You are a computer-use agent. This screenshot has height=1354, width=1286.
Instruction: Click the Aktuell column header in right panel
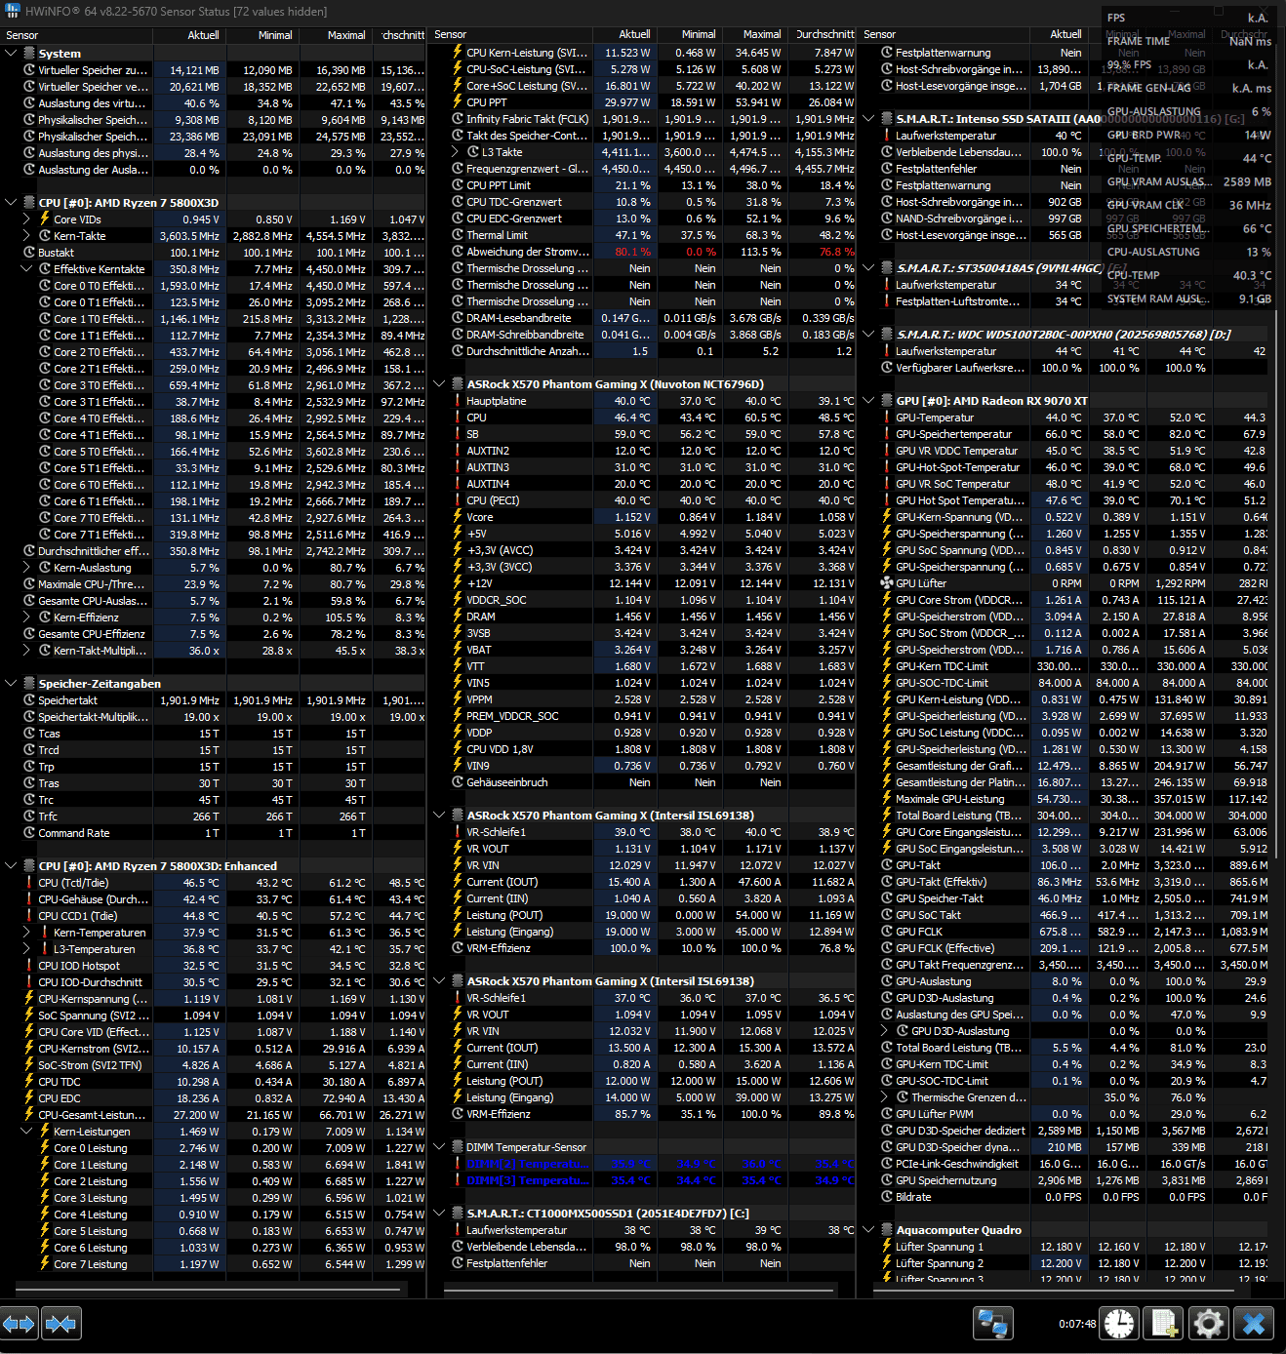[1060, 34]
